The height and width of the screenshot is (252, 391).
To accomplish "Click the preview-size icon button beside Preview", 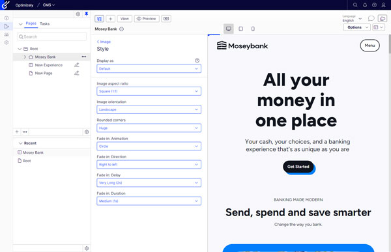I will click(x=166, y=19).
